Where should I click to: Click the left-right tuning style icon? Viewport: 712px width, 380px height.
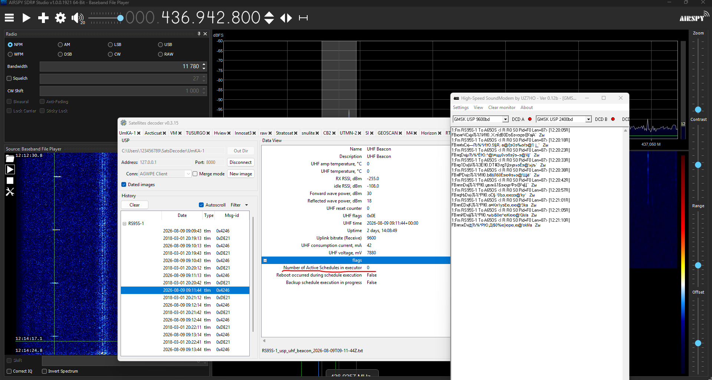point(286,18)
